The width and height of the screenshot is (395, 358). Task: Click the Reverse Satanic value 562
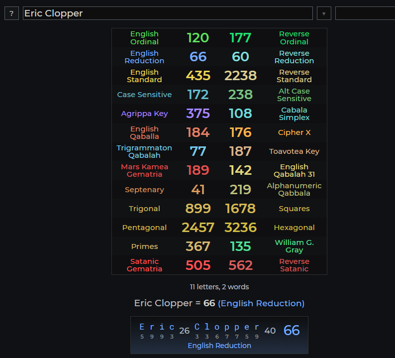click(240, 265)
